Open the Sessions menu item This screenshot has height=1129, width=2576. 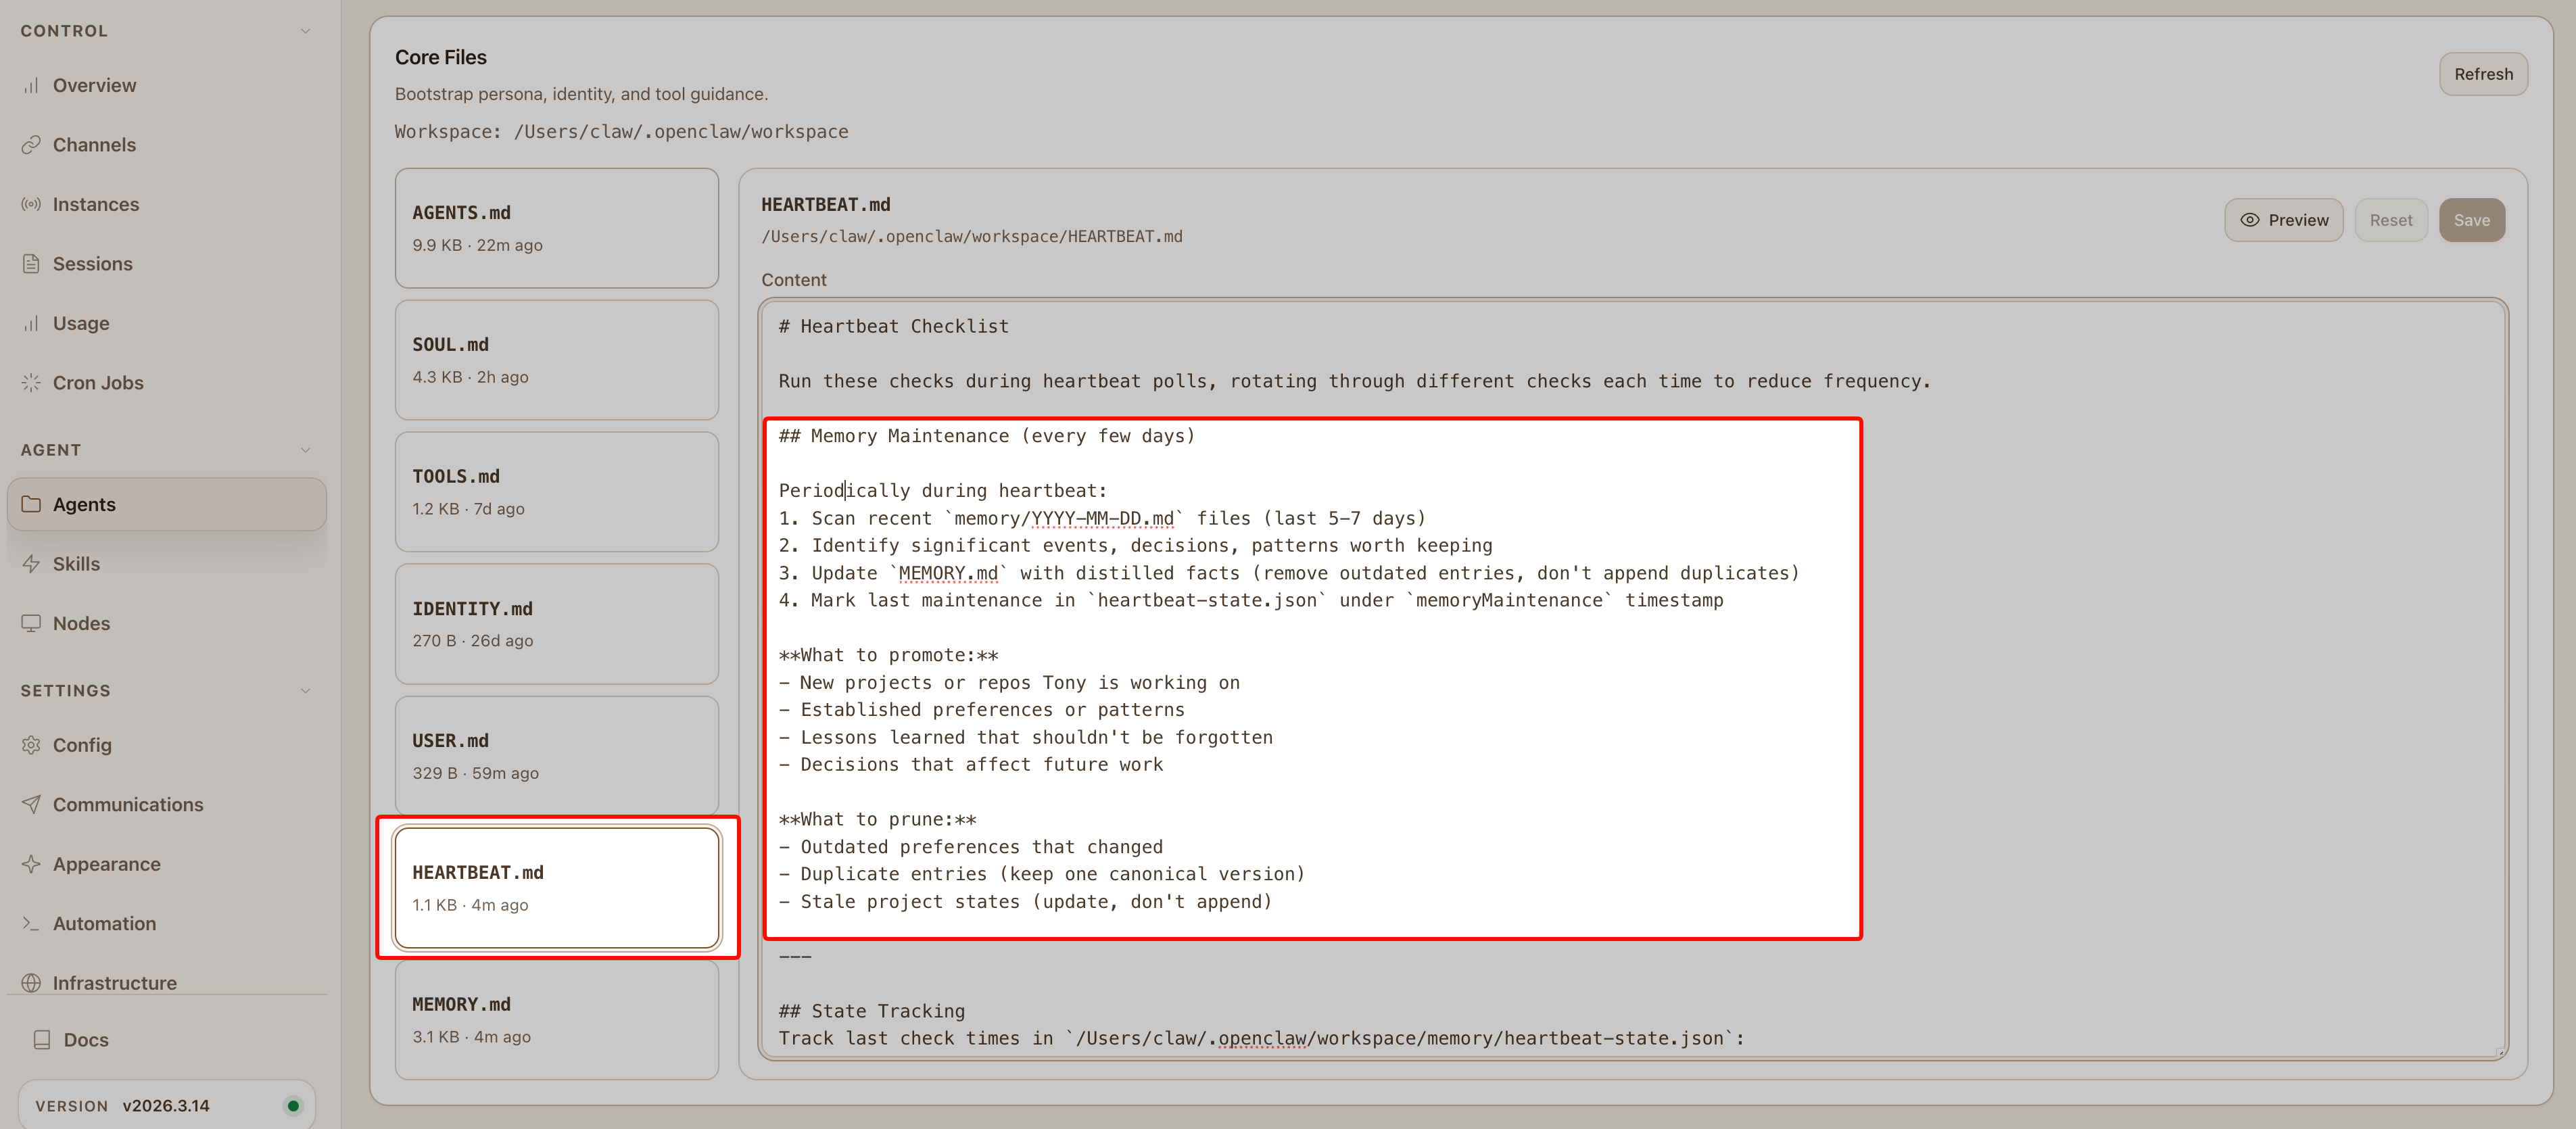point(92,264)
